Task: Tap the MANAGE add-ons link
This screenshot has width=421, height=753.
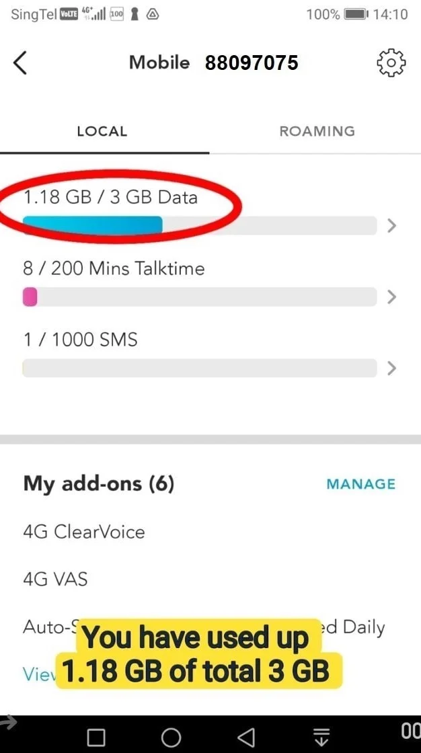Action: (360, 484)
